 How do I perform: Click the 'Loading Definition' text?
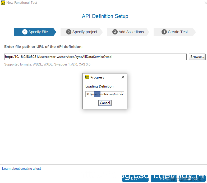click(99, 86)
